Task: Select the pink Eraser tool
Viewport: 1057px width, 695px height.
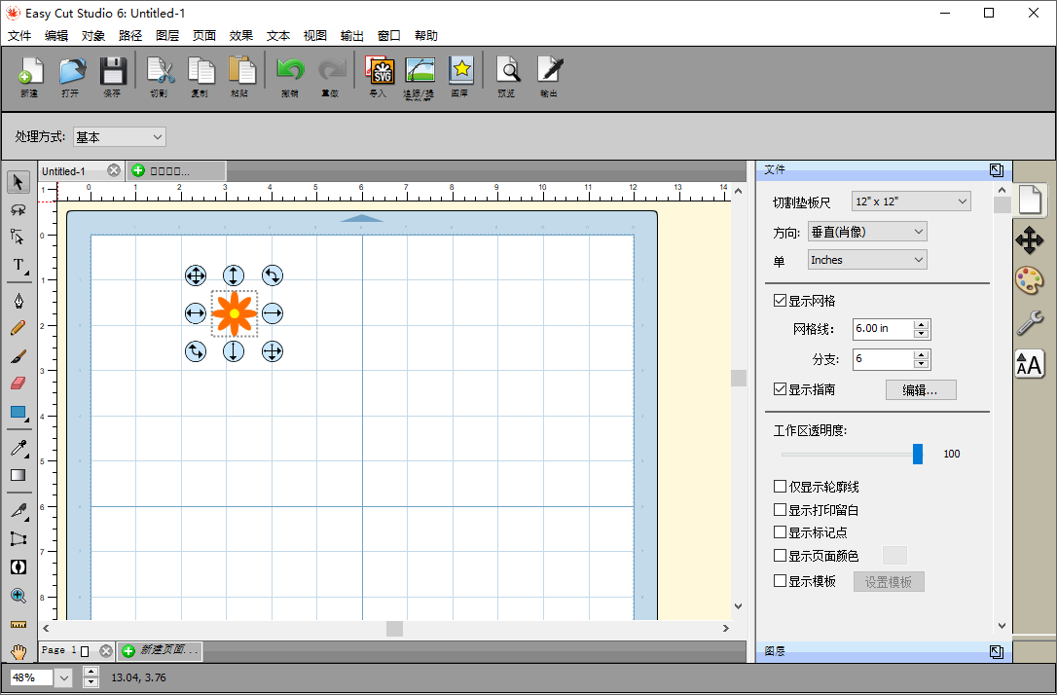Action: 18,383
